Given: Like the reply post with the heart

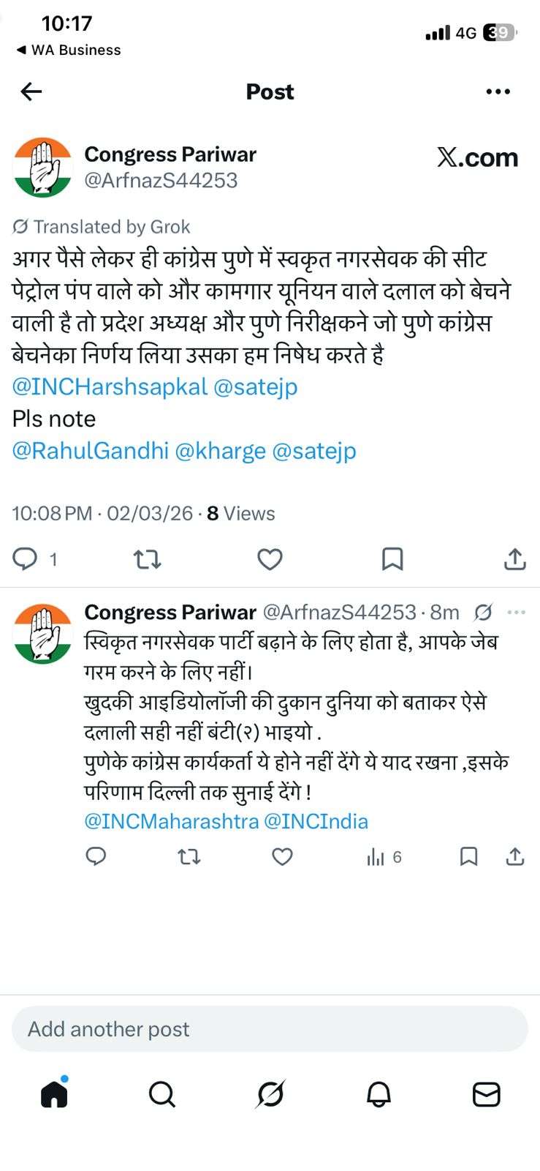Looking at the screenshot, I should click(x=282, y=856).
